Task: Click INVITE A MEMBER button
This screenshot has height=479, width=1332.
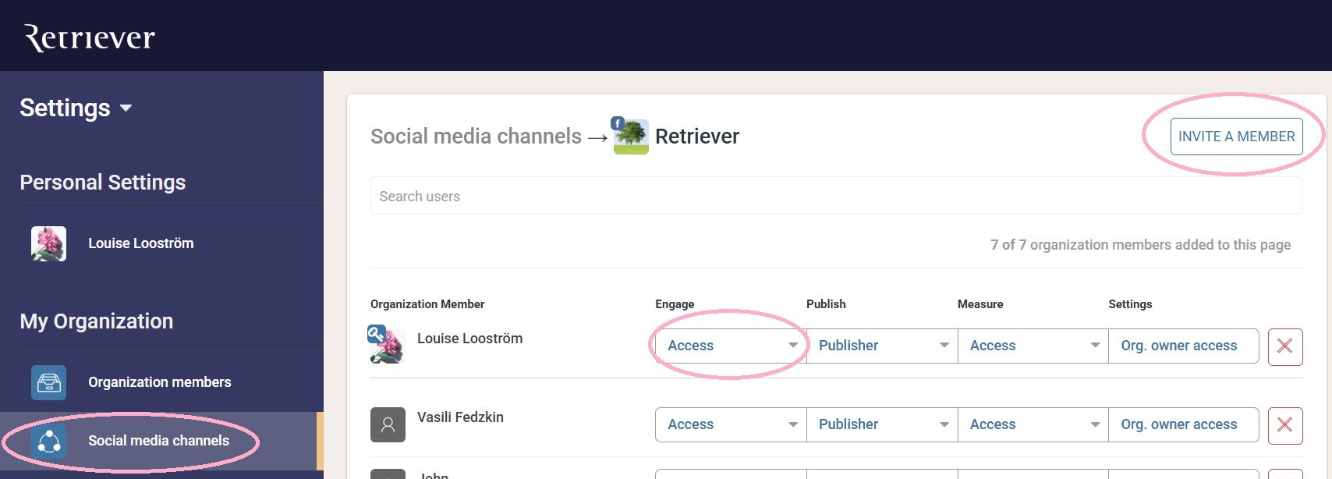Action: click(x=1236, y=137)
